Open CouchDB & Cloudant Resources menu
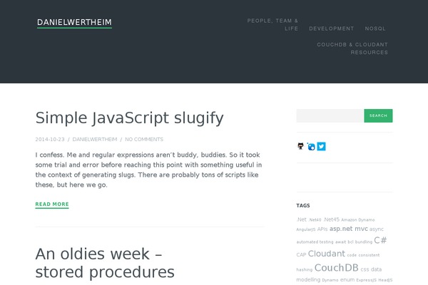The width and height of the screenshot is (428, 285). 352,48
